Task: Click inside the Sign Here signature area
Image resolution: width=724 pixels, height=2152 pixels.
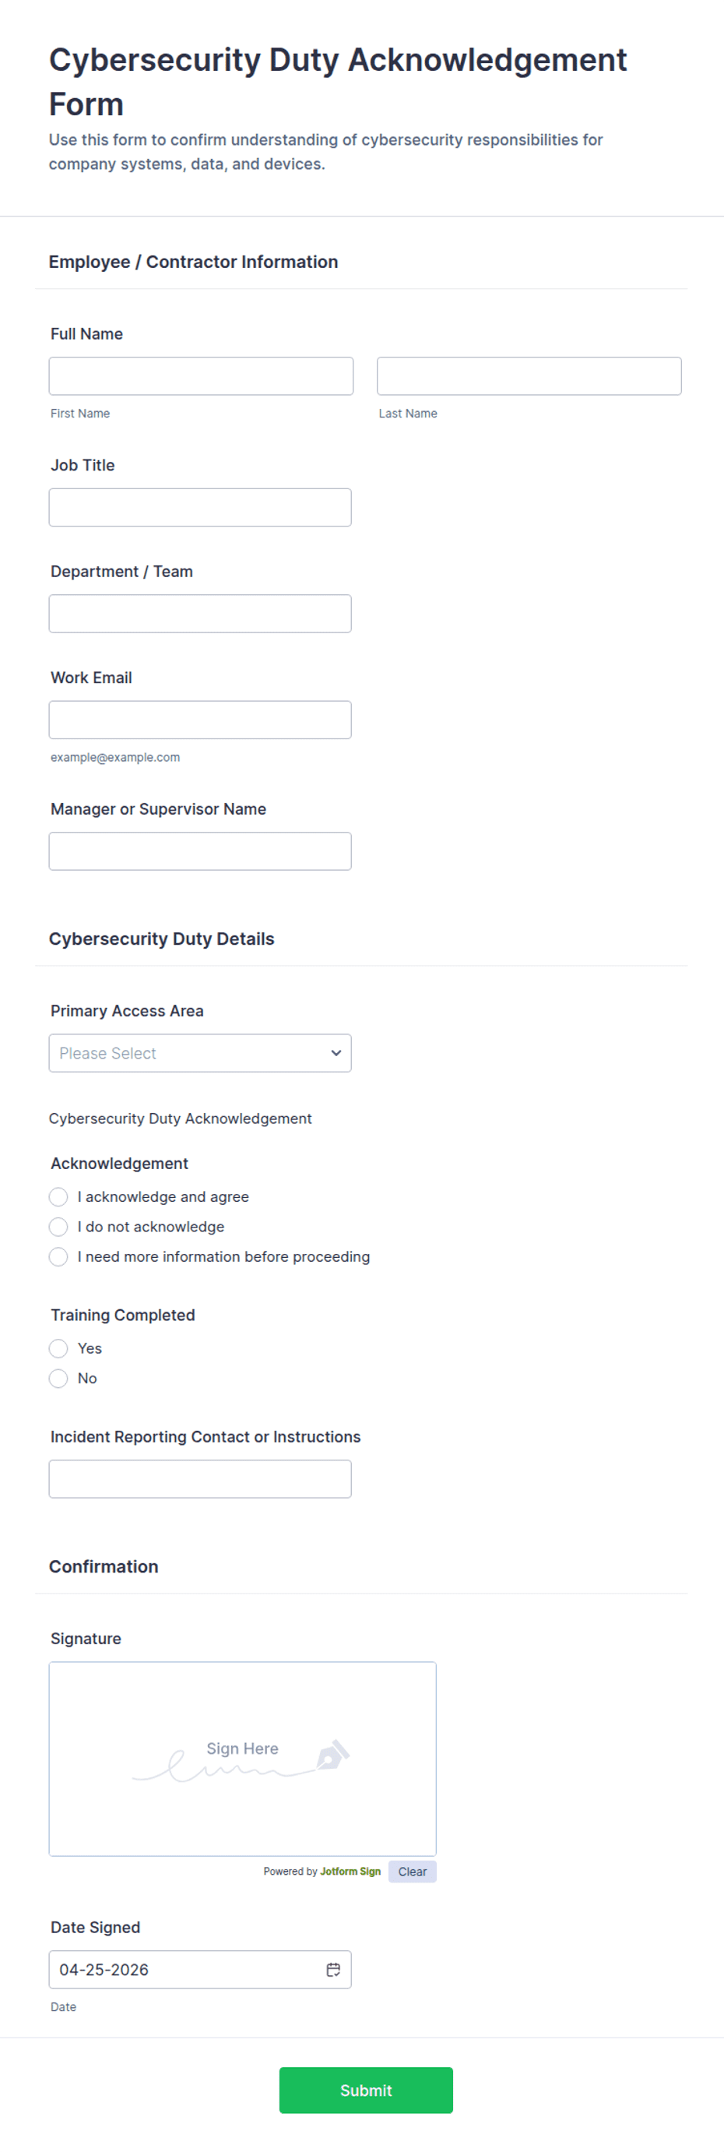Action: (242, 1759)
